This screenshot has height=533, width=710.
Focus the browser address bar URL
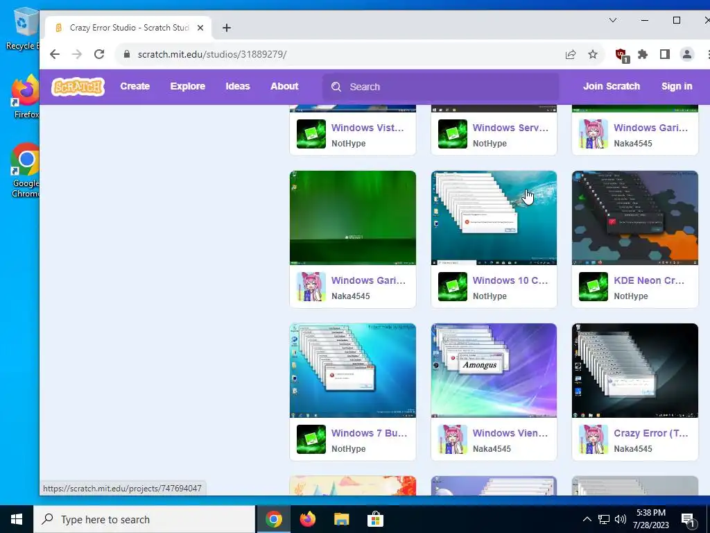(212, 54)
